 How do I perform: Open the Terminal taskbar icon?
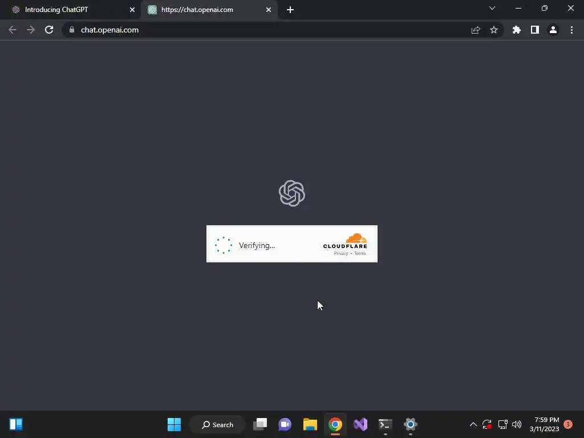(x=385, y=424)
